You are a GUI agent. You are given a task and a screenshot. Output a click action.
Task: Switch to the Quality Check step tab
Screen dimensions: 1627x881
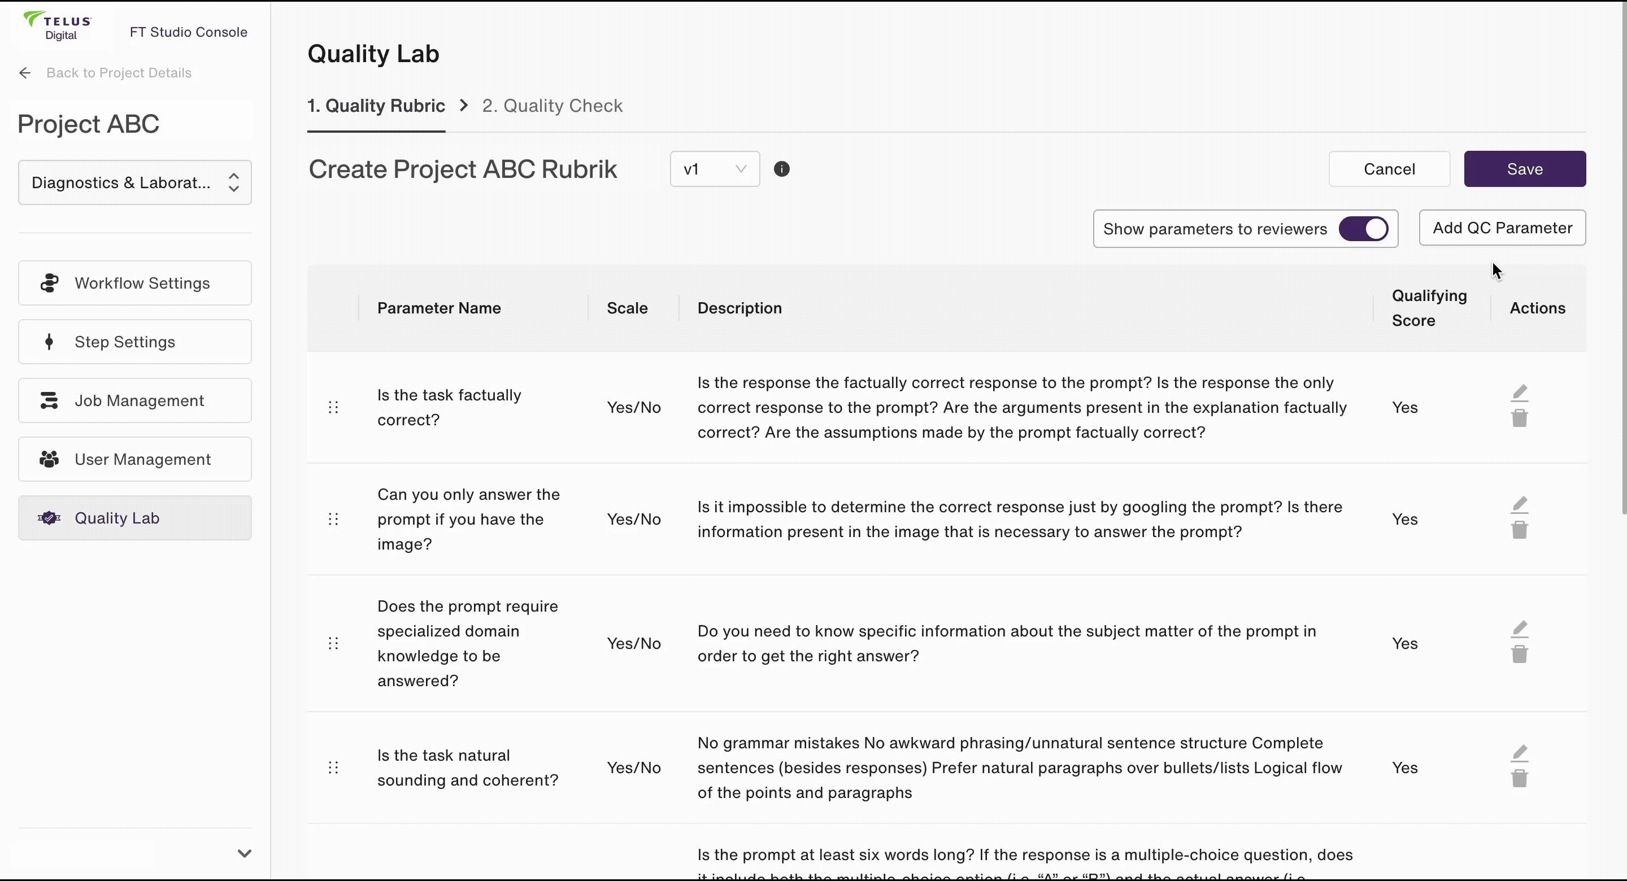pyautogui.click(x=552, y=106)
